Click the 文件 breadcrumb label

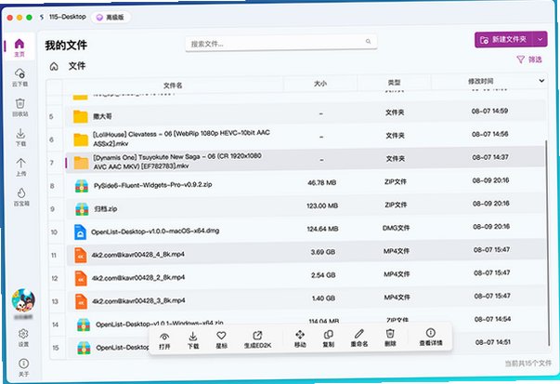click(77, 66)
